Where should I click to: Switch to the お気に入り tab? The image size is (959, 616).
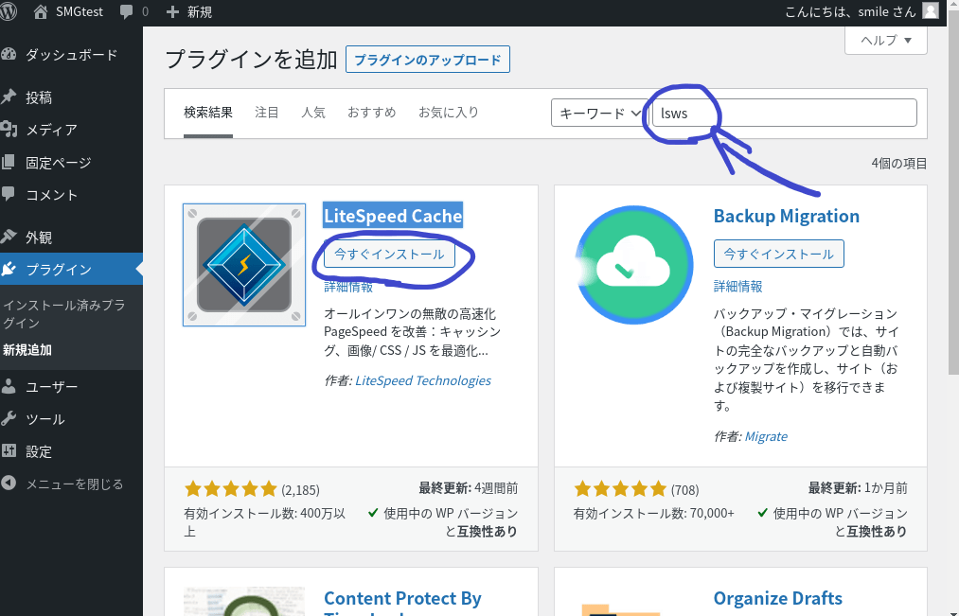point(449,113)
